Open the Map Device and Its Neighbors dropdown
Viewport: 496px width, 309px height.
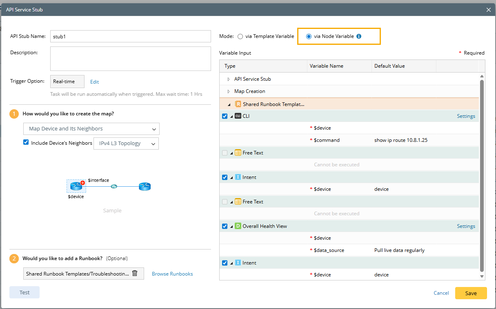point(91,129)
